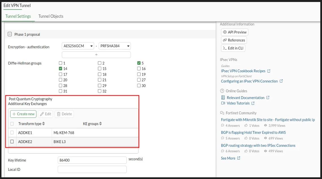Click Create new key exchange button
322x179 pixels.
23,114
